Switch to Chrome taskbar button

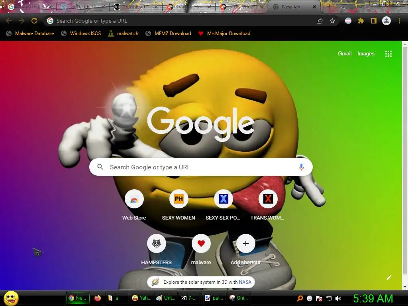click(x=78, y=298)
